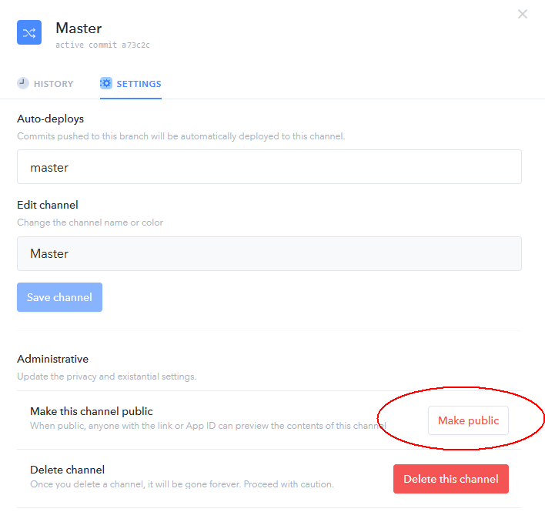Click the Auto-deploys section heading
545x512 pixels.
pyautogui.click(x=51, y=119)
